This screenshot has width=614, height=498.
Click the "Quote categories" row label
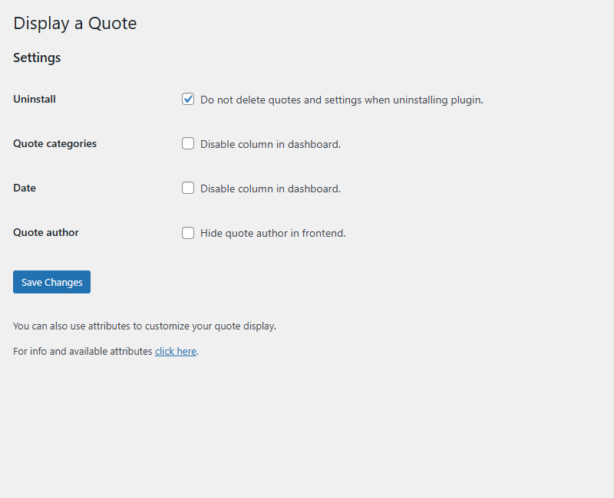pos(54,143)
